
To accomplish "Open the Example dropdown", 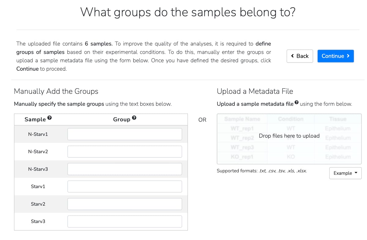I will pyautogui.click(x=345, y=173).
